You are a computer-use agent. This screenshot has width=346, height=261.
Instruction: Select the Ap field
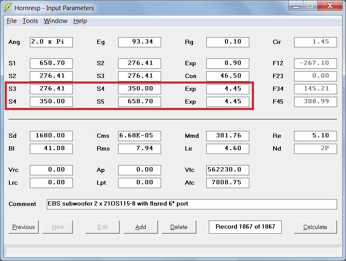pyautogui.click(x=139, y=170)
